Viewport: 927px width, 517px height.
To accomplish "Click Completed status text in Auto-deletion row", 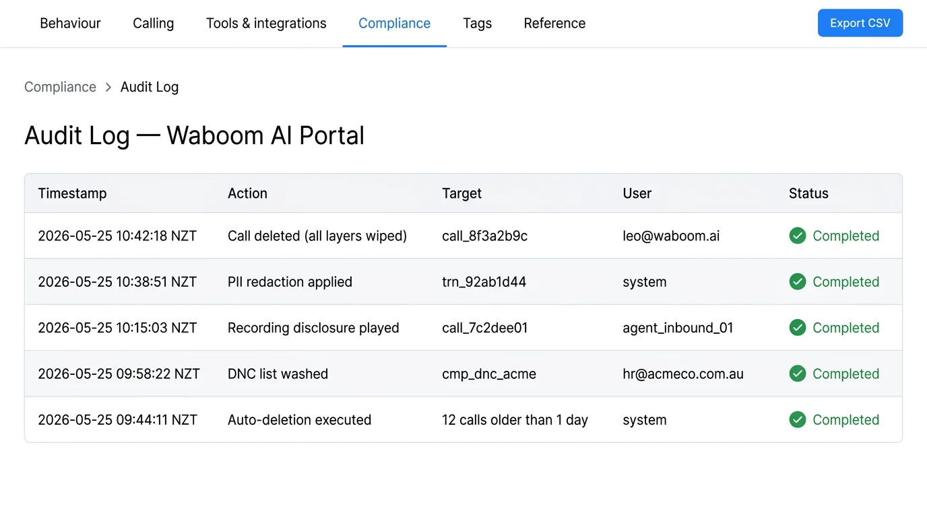I will click(845, 420).
